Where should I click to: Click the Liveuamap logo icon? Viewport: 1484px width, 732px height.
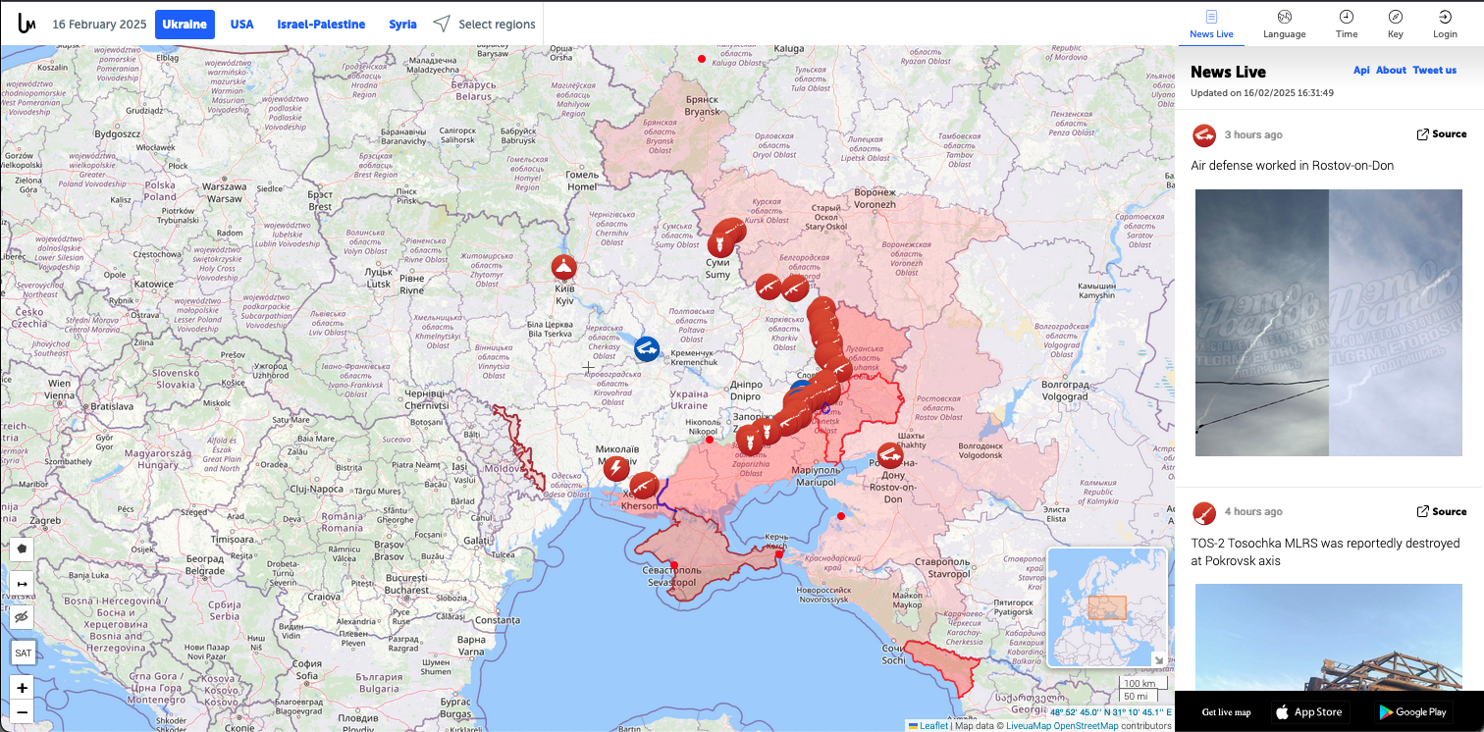point(26,24)
